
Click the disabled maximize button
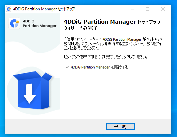point(148,9)
